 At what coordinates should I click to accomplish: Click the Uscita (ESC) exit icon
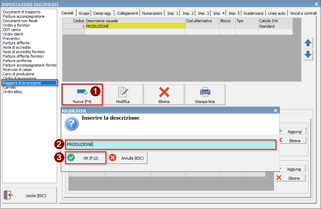click(x=9, y=195)
